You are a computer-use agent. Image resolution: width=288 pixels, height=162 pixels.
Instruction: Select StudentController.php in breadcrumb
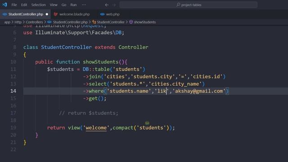tap(70, 22)
